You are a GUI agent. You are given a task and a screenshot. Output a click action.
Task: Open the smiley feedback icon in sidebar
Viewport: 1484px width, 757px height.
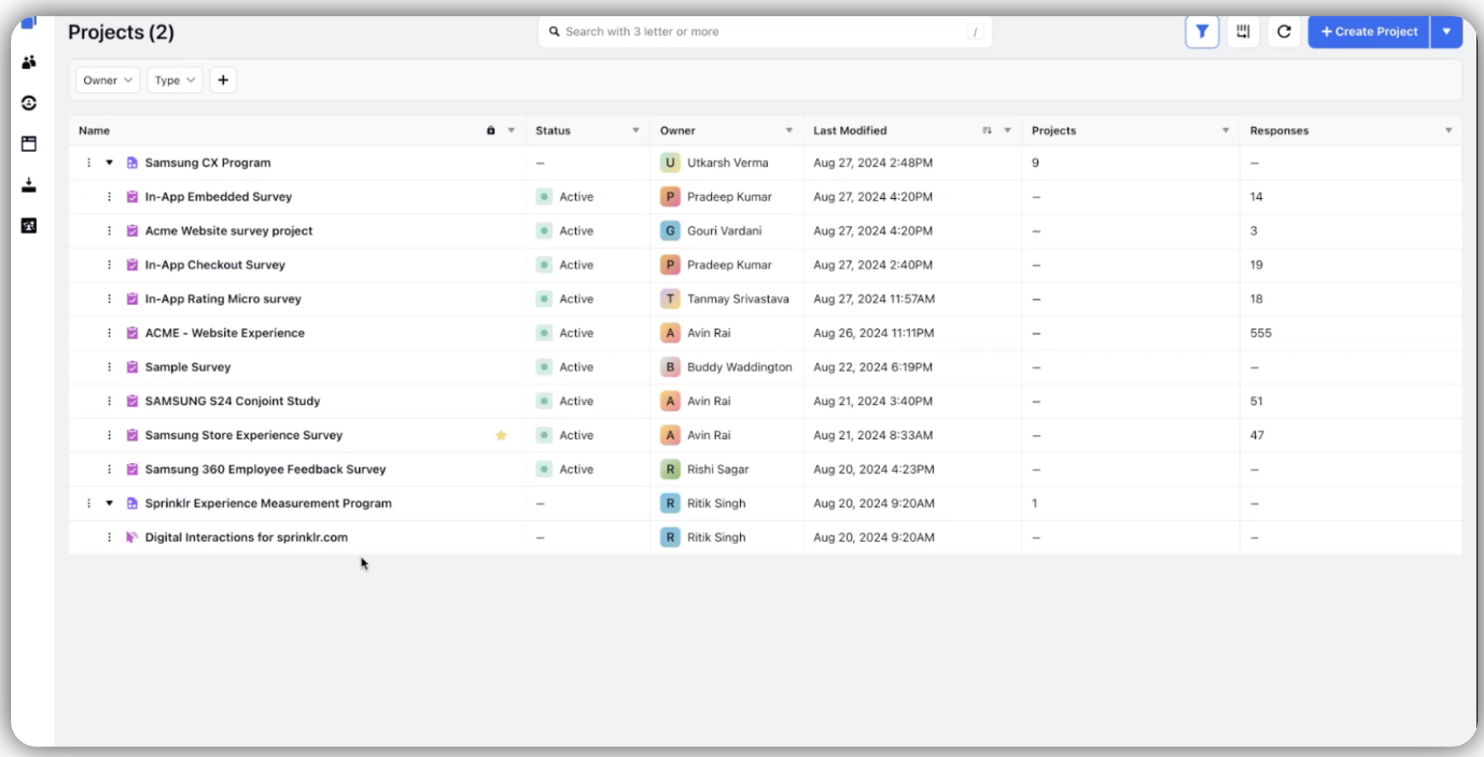(29, 103)
